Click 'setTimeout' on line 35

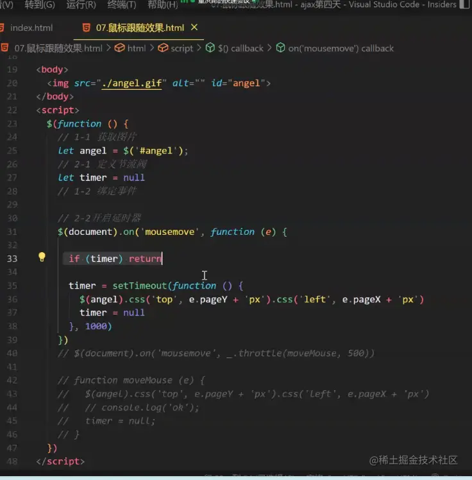point(139,286)
